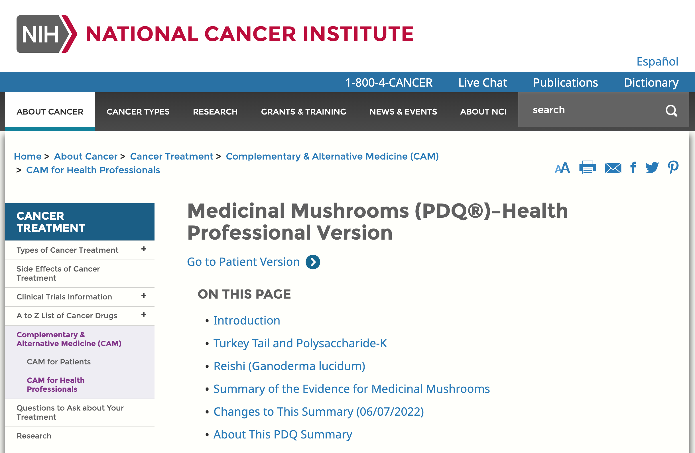This screenshot has width=695, height=453.
Task: Open the Cancer Types menu
Action: point(138,112)
